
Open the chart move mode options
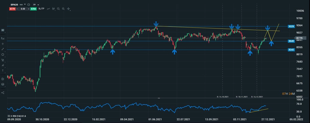point(68,9)
